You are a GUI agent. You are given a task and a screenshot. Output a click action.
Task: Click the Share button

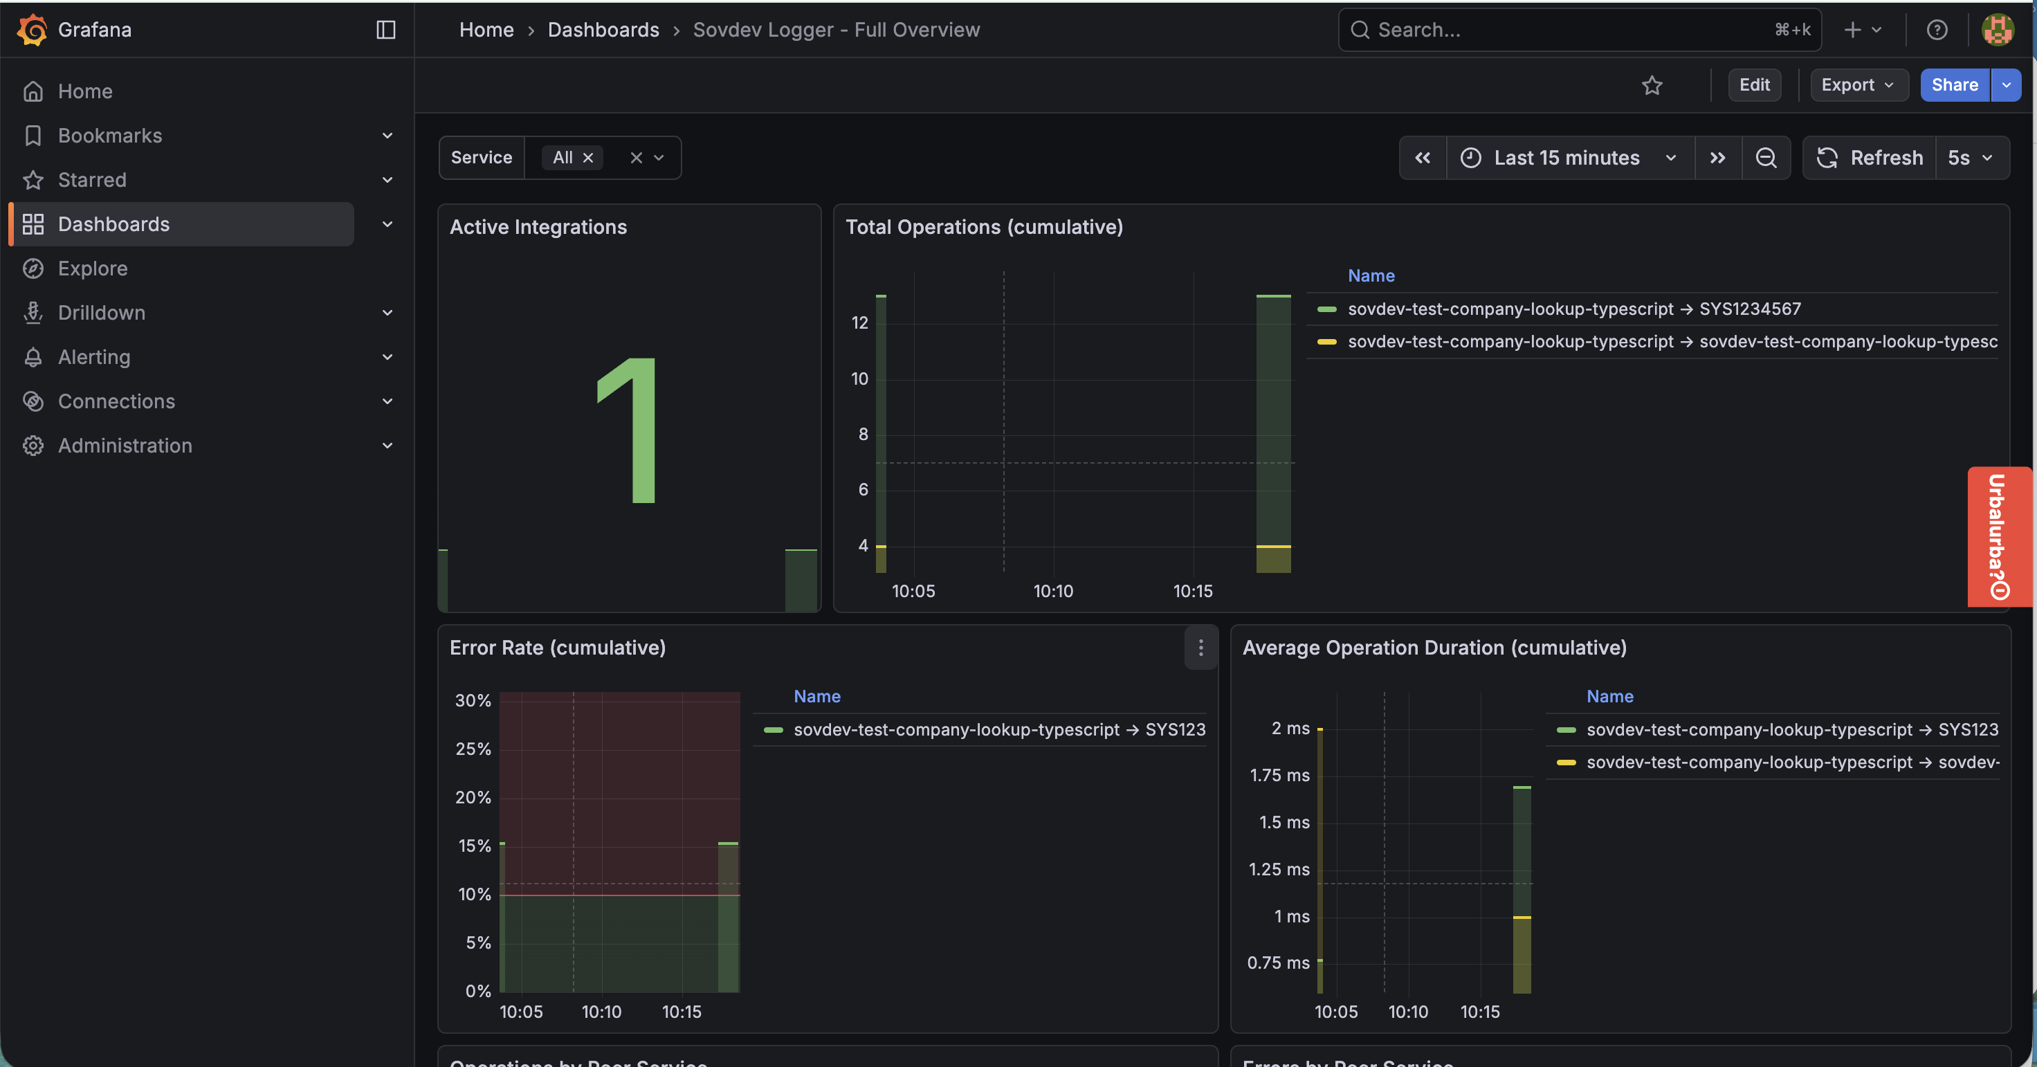click(1955, 84)
